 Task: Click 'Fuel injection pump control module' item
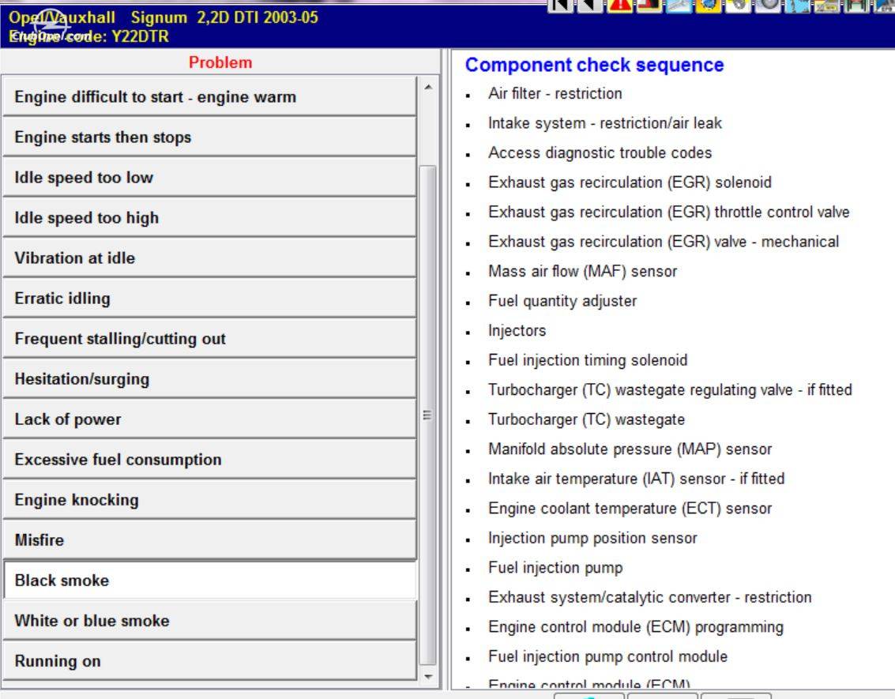(608, 657)
